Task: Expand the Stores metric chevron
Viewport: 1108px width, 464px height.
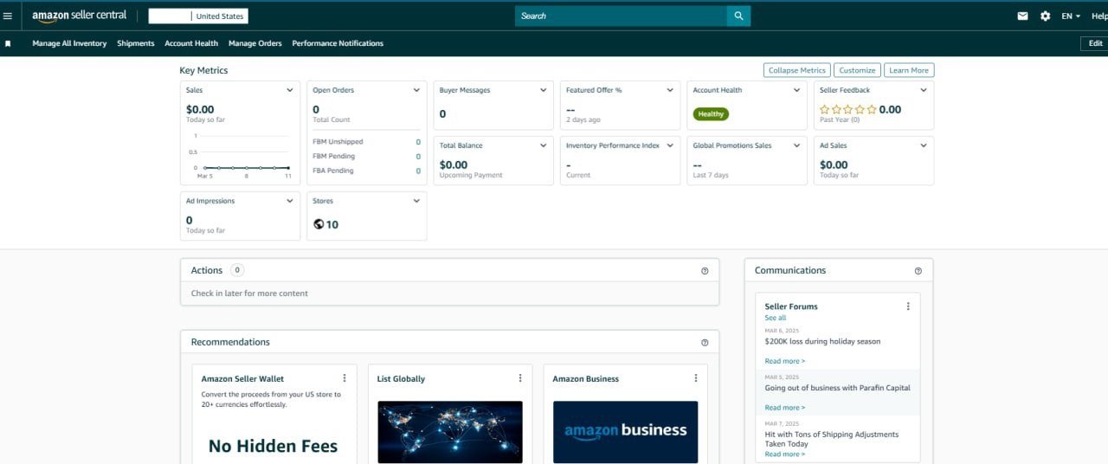Action: pos(416,201)
